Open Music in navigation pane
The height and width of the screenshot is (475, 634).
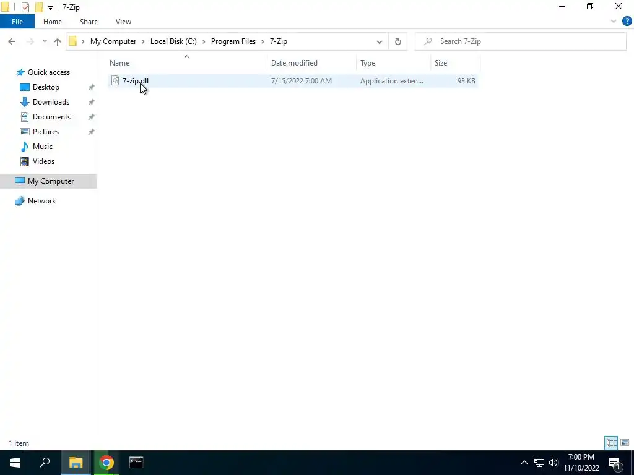[x=43, y=147]
